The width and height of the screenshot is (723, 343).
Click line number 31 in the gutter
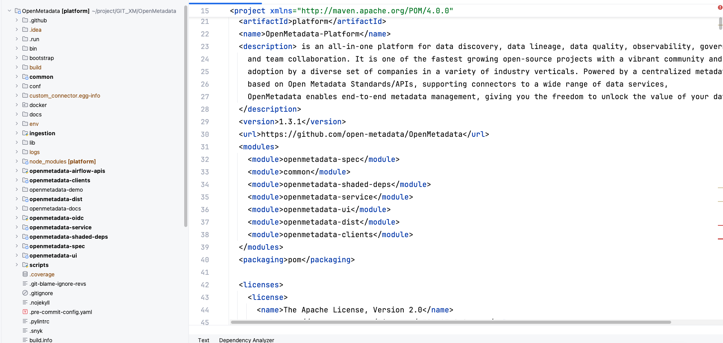(205, 147)
